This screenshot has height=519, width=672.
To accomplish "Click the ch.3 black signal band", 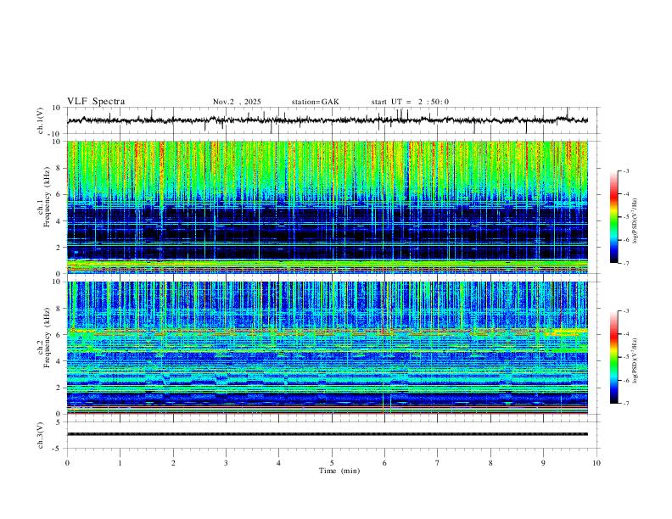I will pyautogui.click(x=328, y=434).
